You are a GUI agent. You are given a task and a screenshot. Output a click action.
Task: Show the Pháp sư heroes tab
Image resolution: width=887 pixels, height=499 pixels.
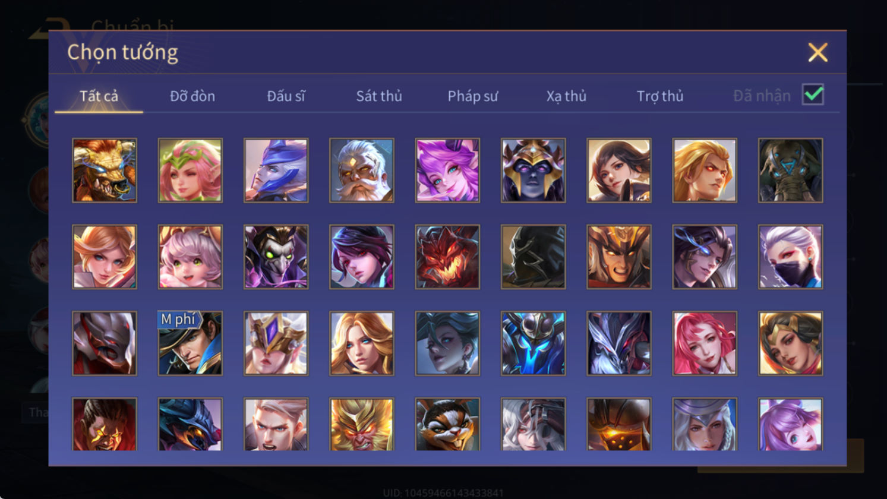(473, 96)
